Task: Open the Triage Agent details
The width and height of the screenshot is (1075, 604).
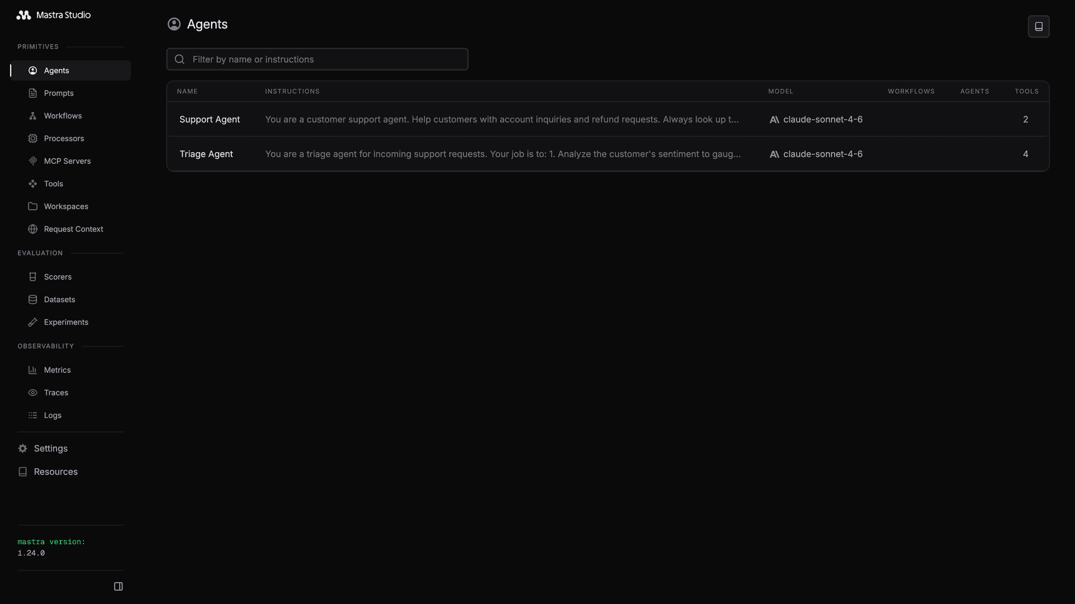Action: 206,154
